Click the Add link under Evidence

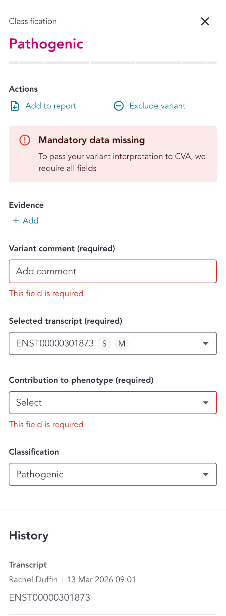coord(31,221)
